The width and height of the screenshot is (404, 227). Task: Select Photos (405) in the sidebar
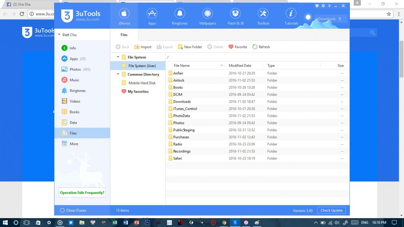click(x=82, y=69)
